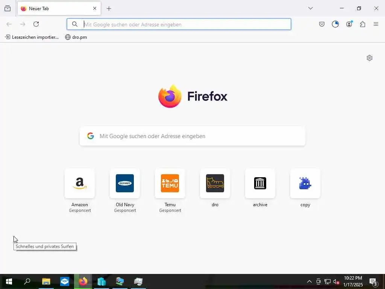Open the notification center icon
Viewport: 385px width, 289px height.
tap(373, 282)
